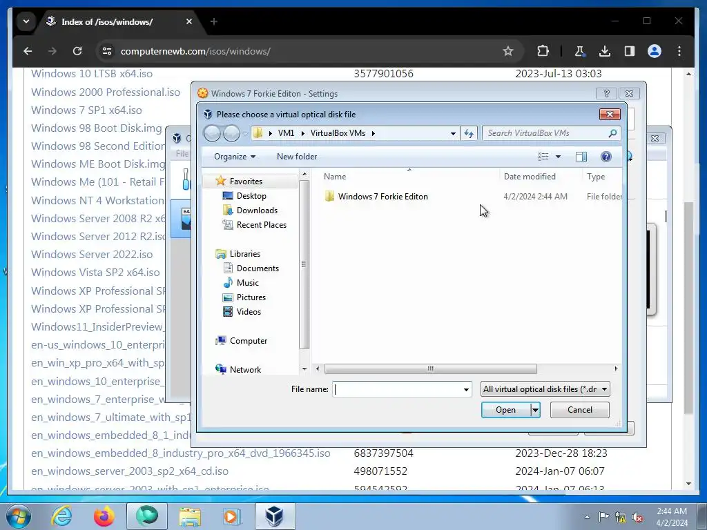Screen dimensions: 707x530
Task: Select Network in navigation pane
Action: coord(245,370)
